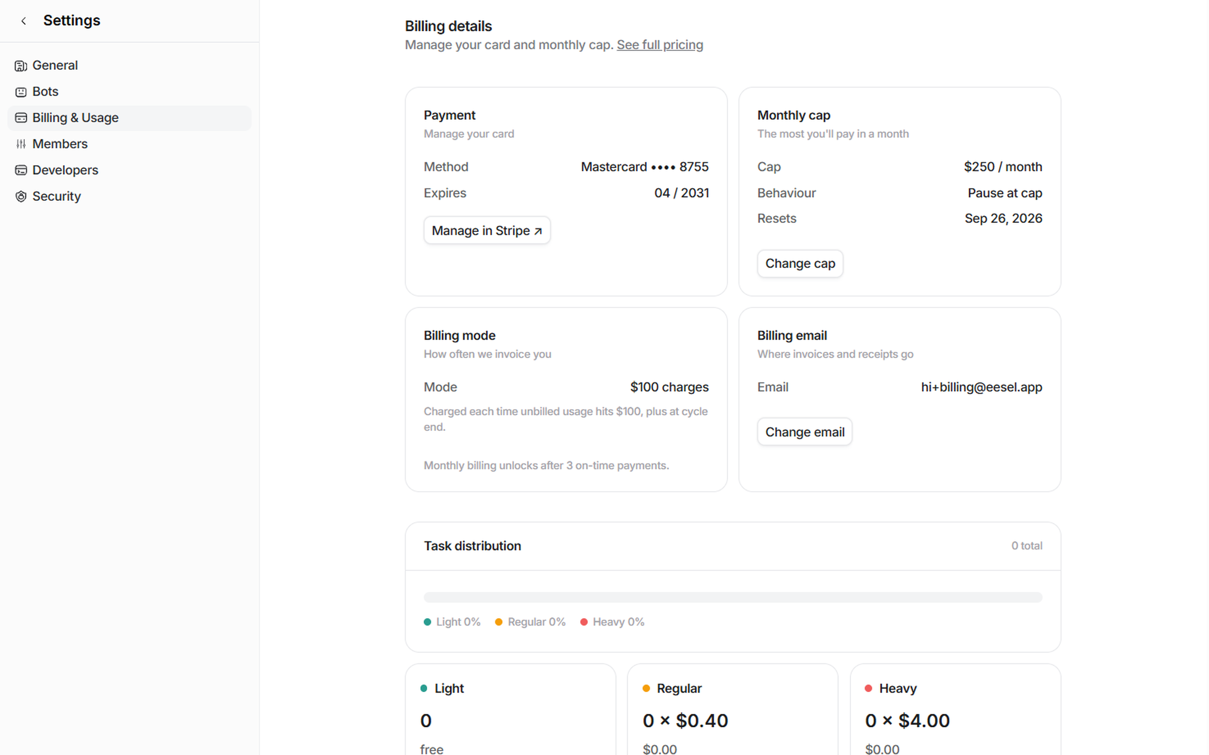
Task: Click the Monthly billing unlocks note
Action: pyautogui.click(x=546, y=466)
